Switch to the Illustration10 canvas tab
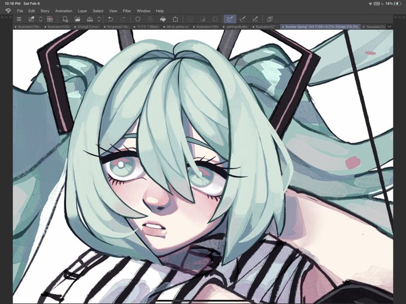The image size is (406, 304). click(x=57, y=27)
